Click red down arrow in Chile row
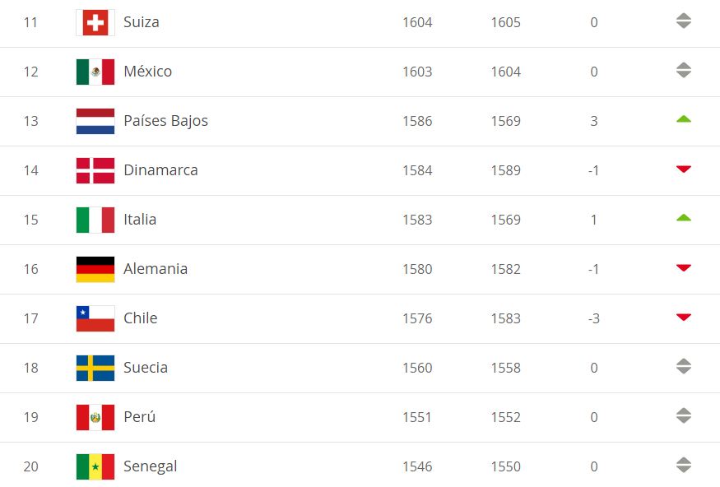The image size is (720, 487). 683,318
